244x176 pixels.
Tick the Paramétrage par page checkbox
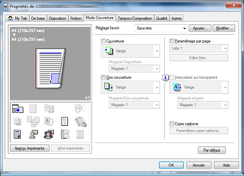point(171,41)
